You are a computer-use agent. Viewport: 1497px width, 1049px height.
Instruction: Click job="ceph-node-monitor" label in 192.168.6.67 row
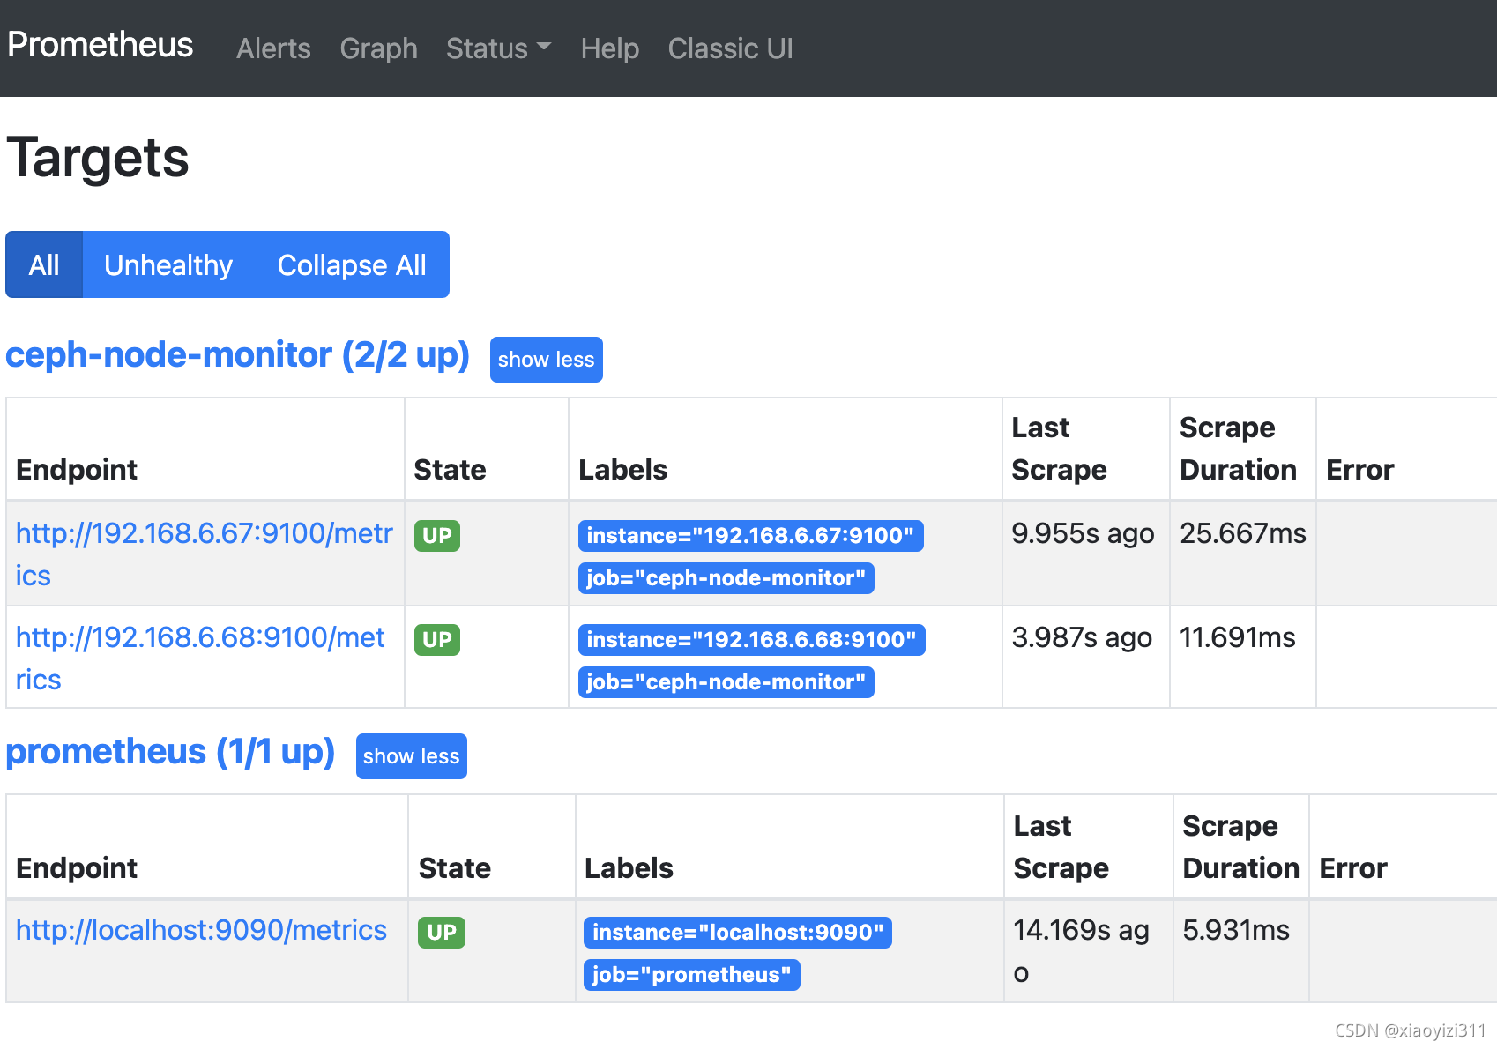(726, 578)
